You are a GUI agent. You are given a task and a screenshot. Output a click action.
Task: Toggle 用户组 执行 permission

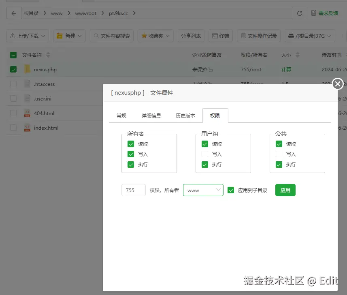pyautogui.click(x=205, y=165)
